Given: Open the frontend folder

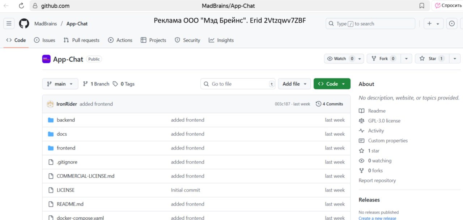Looking at the screenshot, I should point(66,148).
